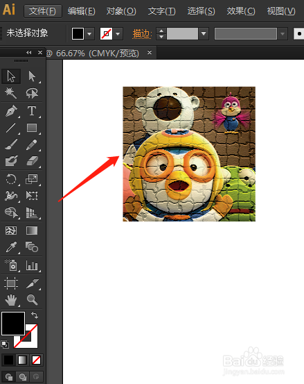
Task: Click control bar black fill swatch
Action: point(78,34)
